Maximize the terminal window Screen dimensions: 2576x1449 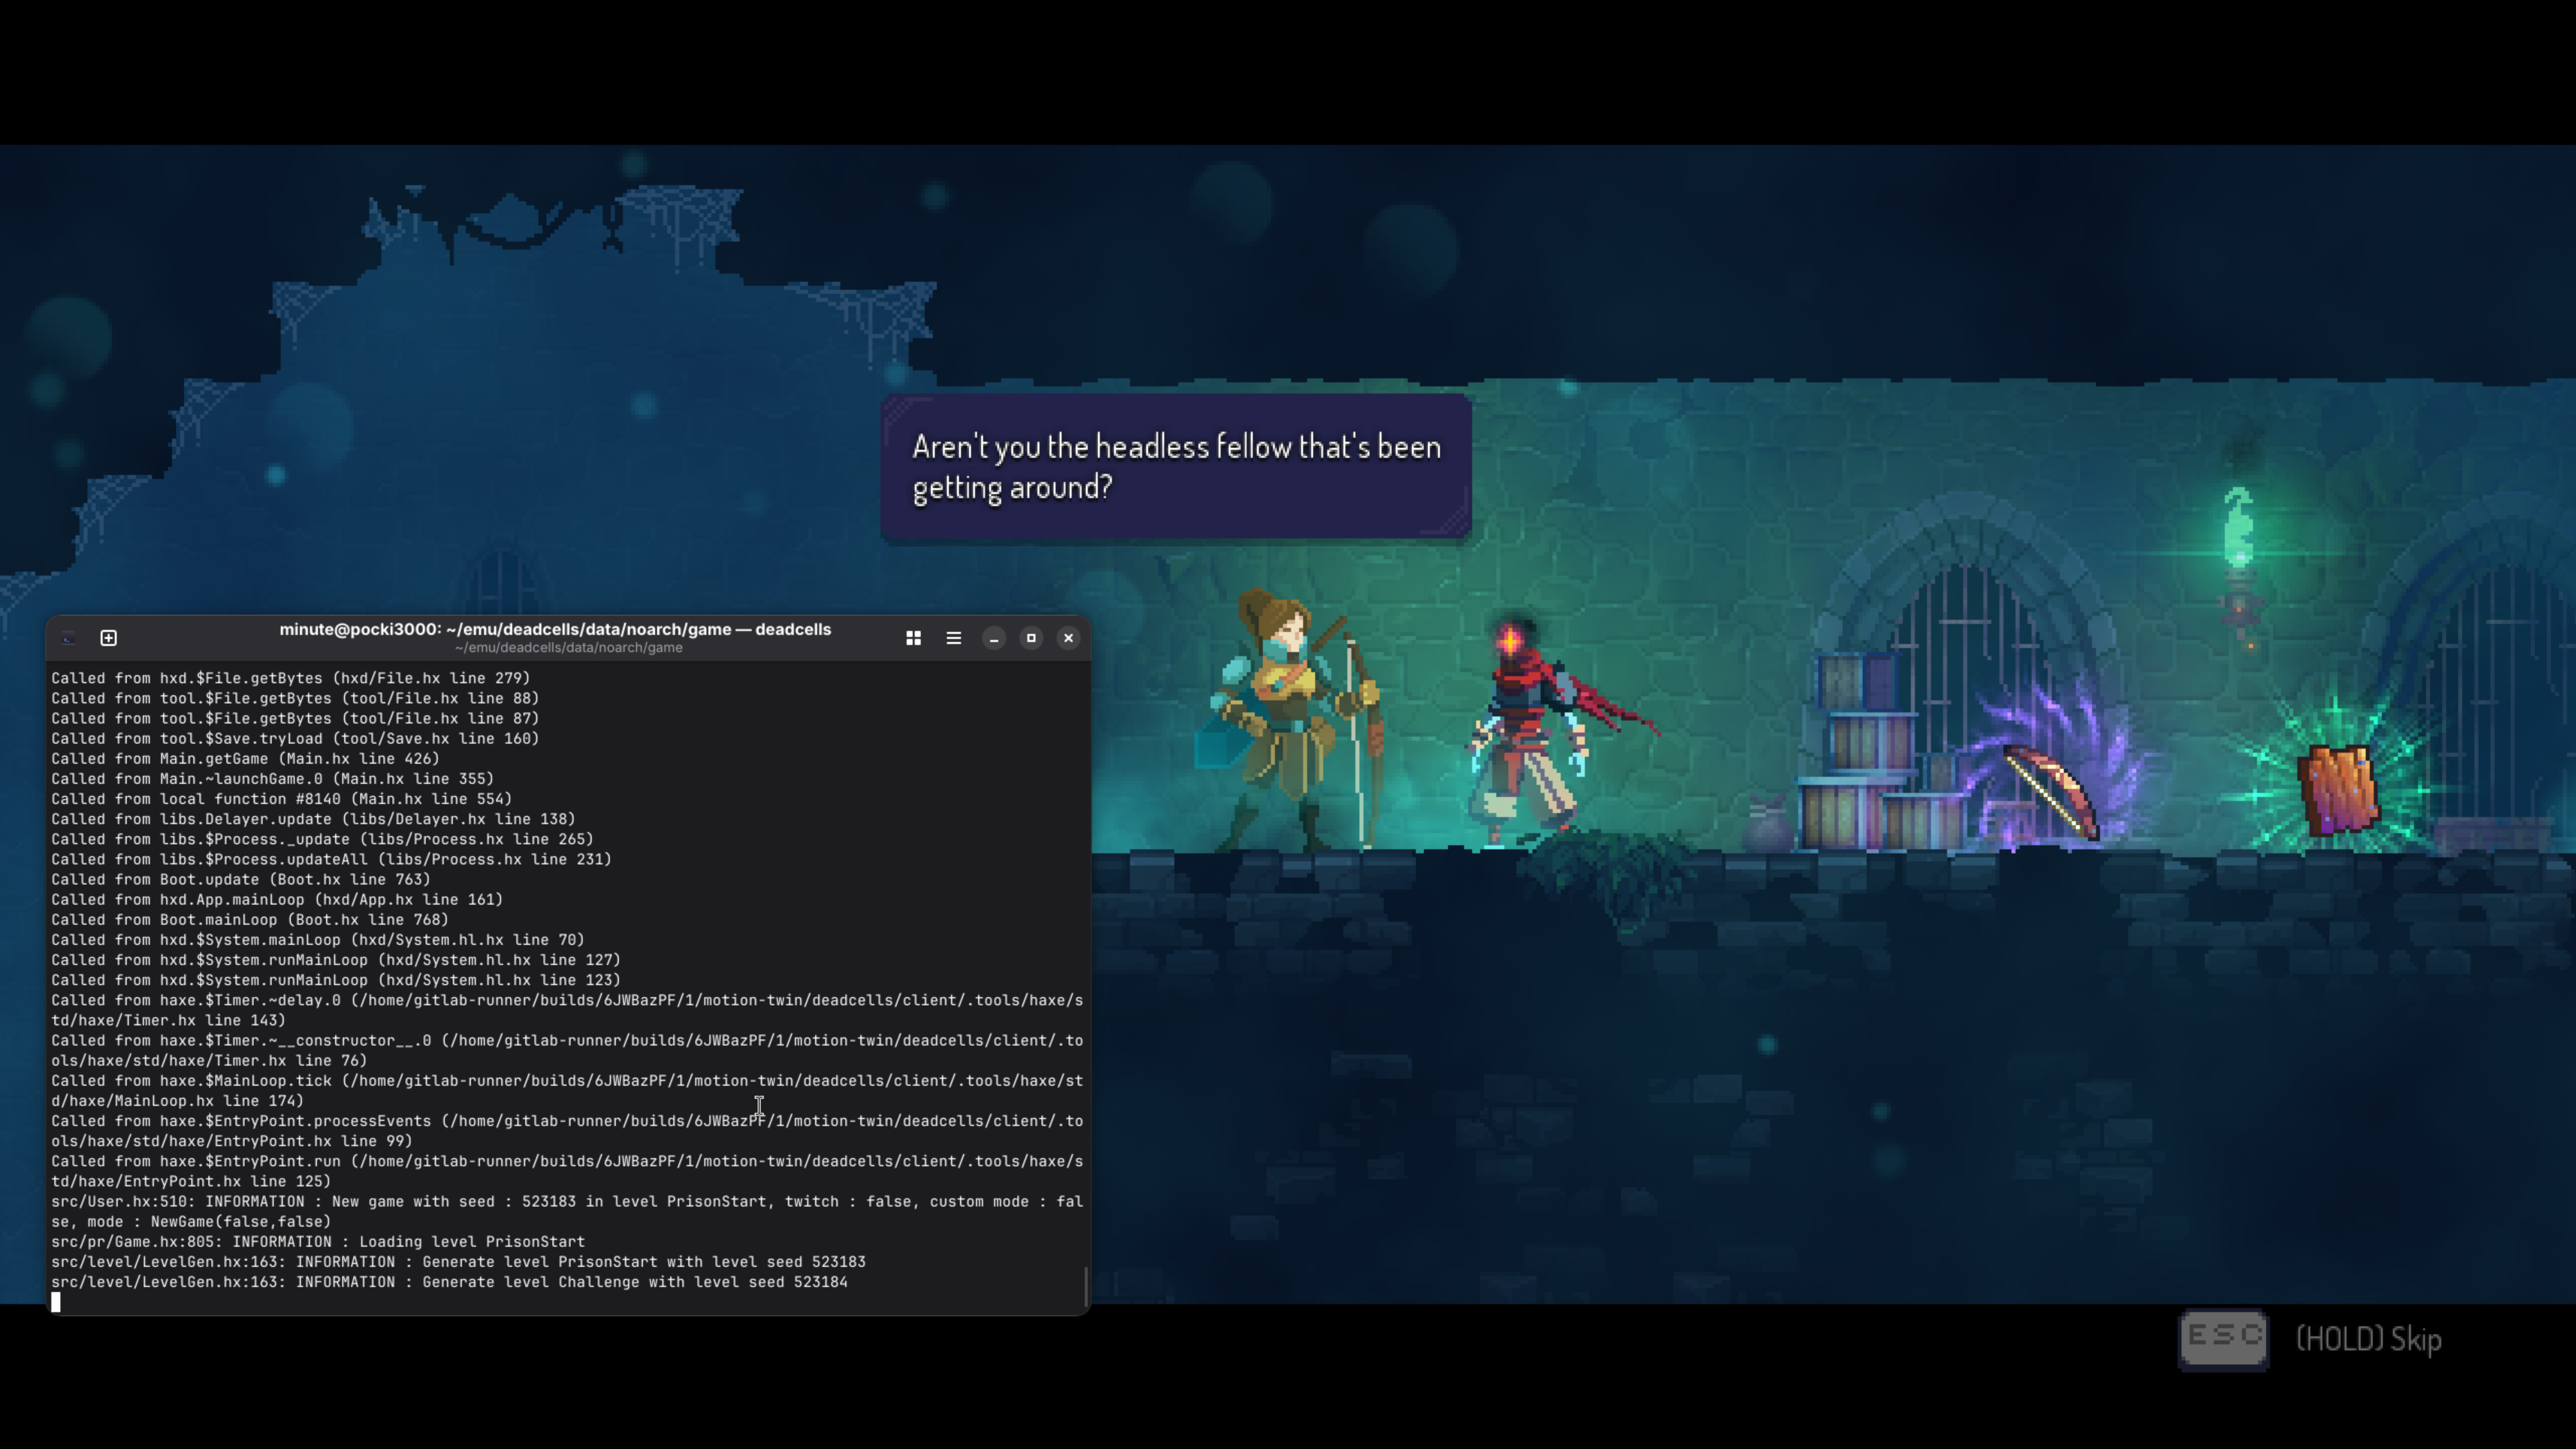[x=1031, y=638]
